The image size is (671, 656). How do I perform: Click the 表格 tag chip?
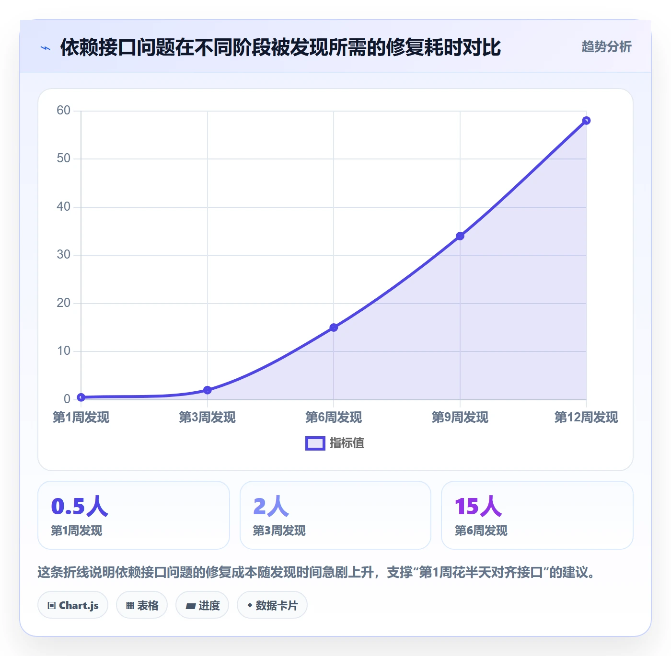142,605
